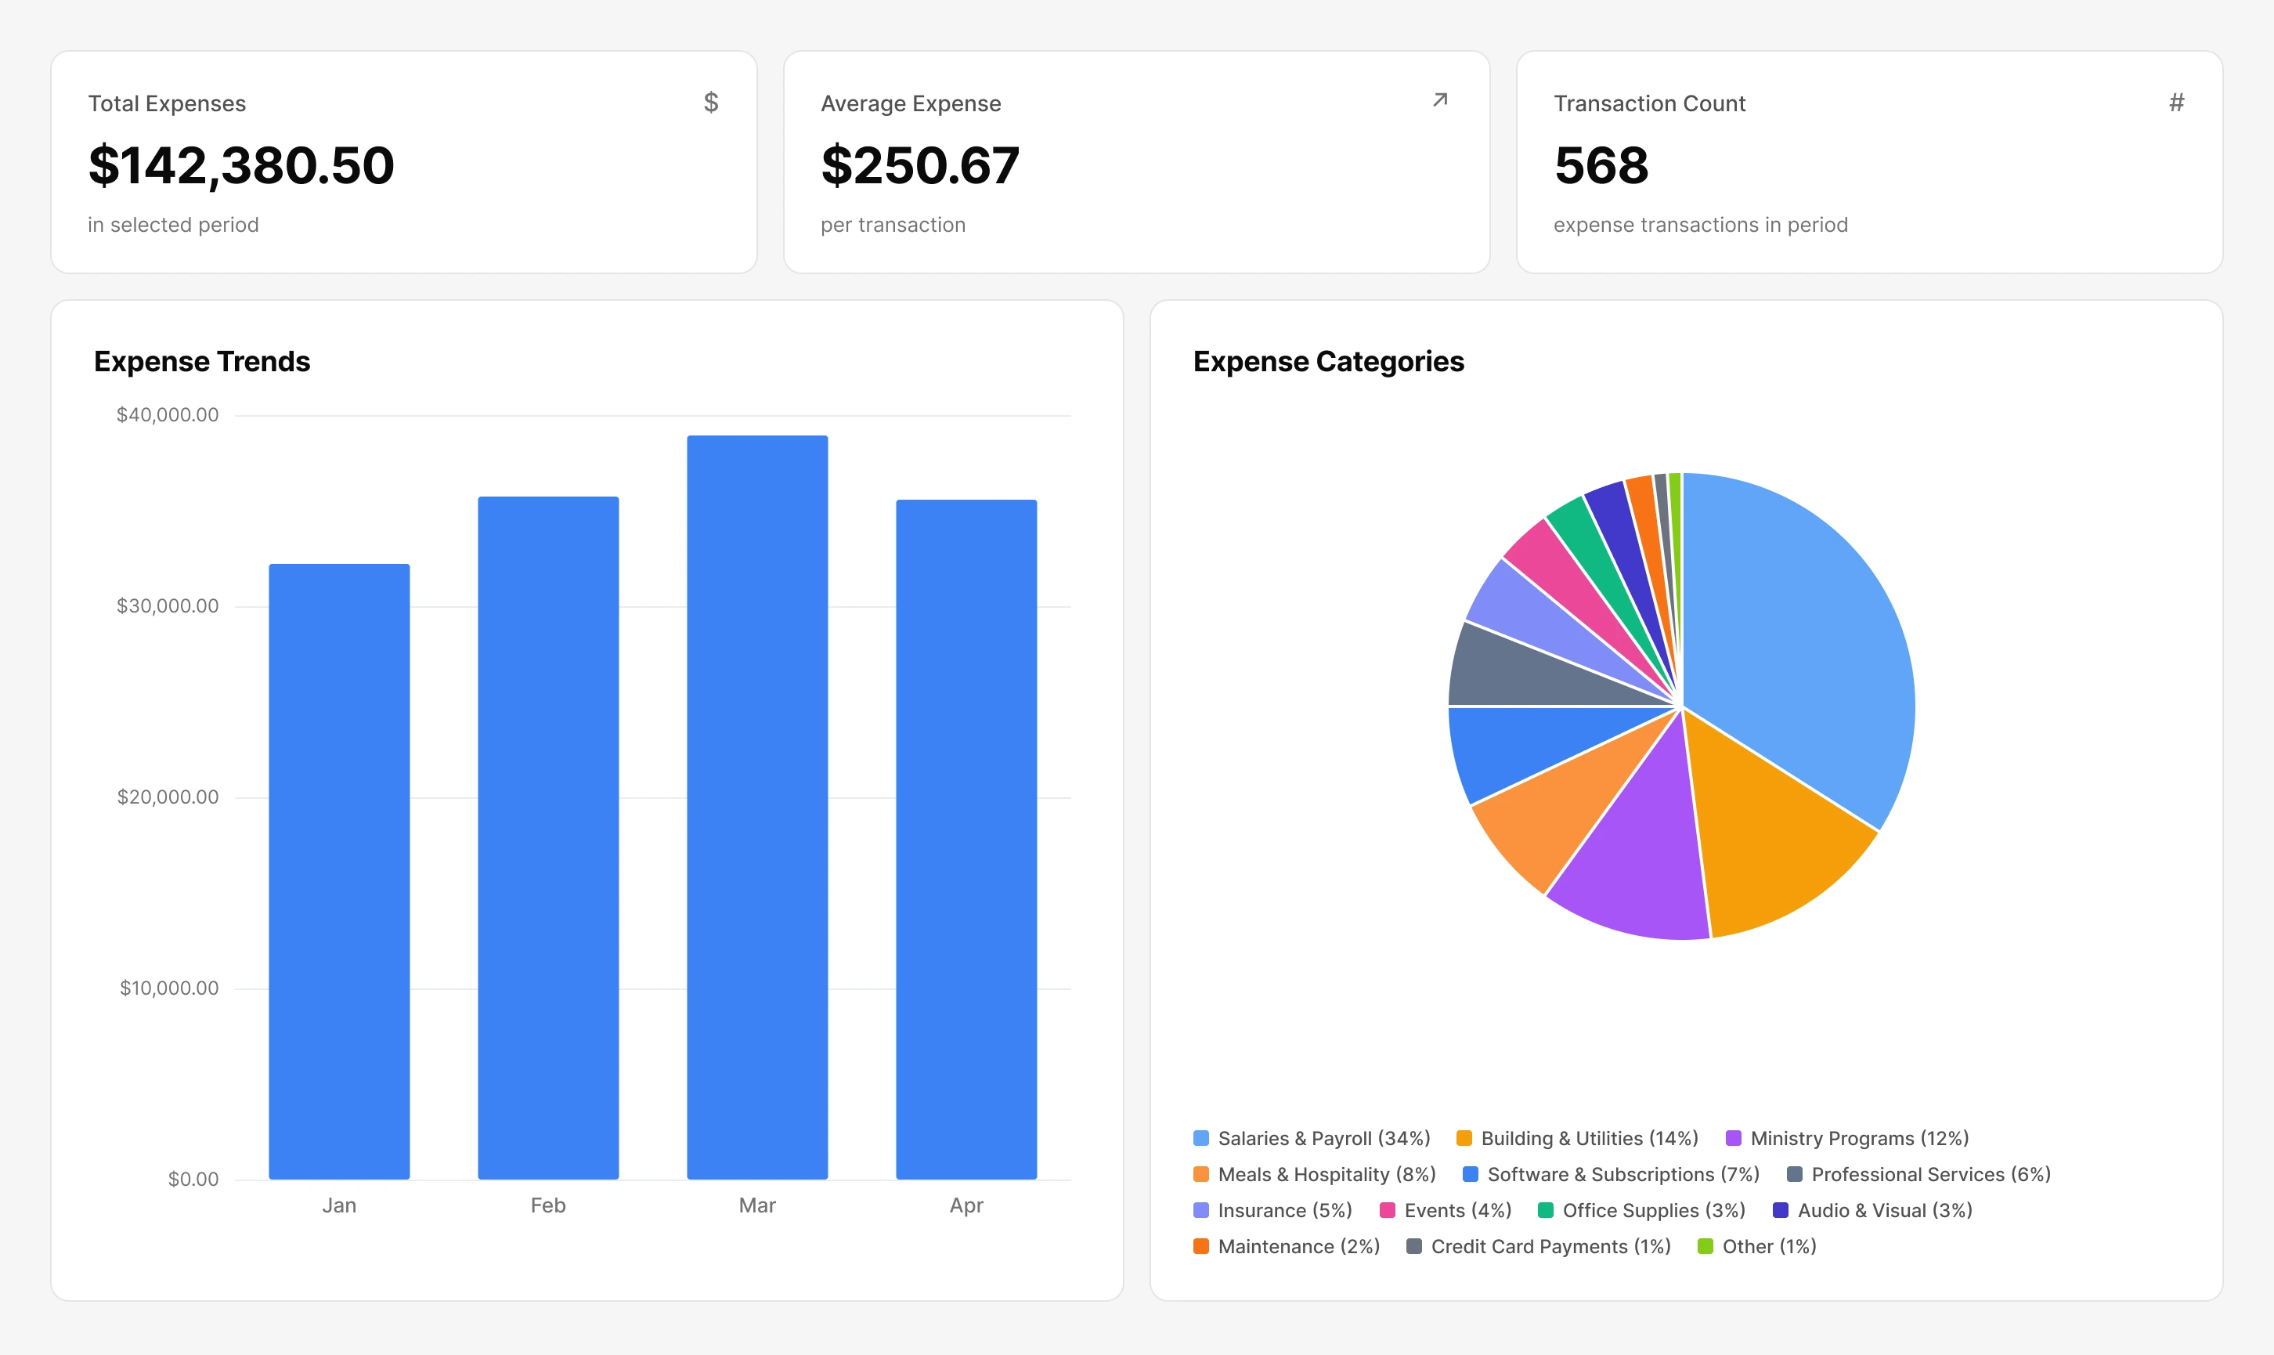Click the Expense Trends heading
The width and height of the screenshot is (2274, 1355).
[202, 362]
